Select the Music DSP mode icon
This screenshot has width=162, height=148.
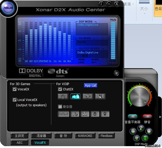tap(141, 128)
